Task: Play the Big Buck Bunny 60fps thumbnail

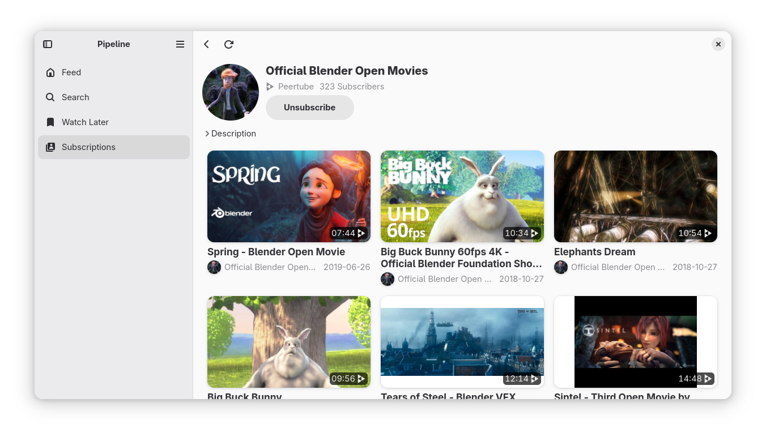Action: coord(462,196)
